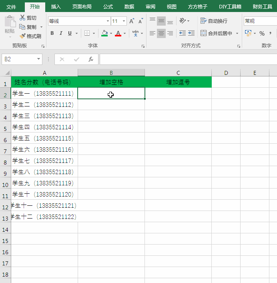Click inside the formula bar
This screenshot has width=277, height=283.
(x=188, y=59)
